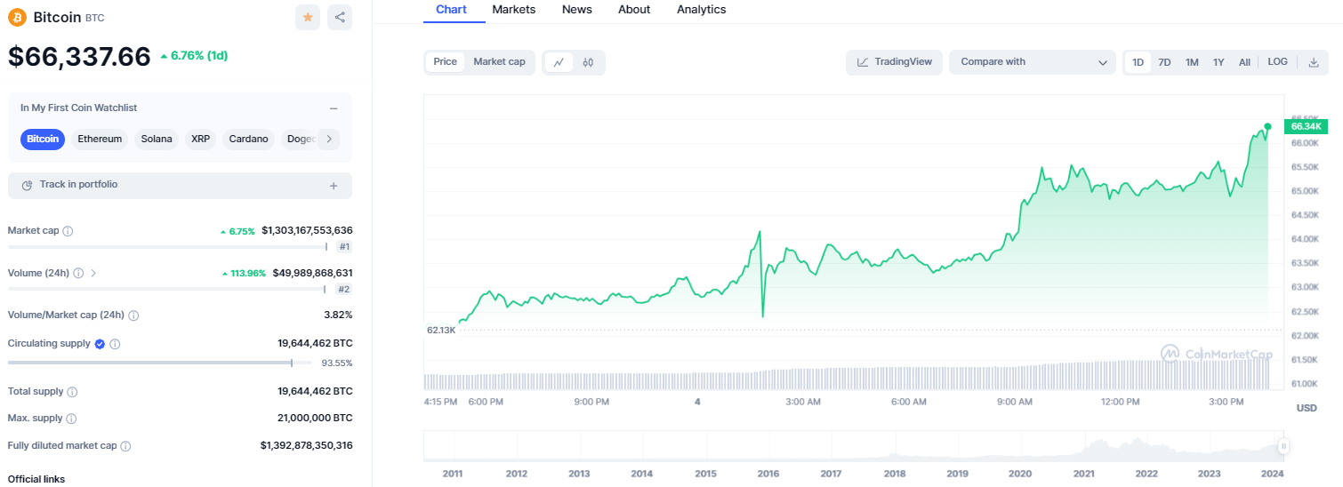Click 2020 on the history timeline
The image size is (1343, 487).
tap(1020, 474)
